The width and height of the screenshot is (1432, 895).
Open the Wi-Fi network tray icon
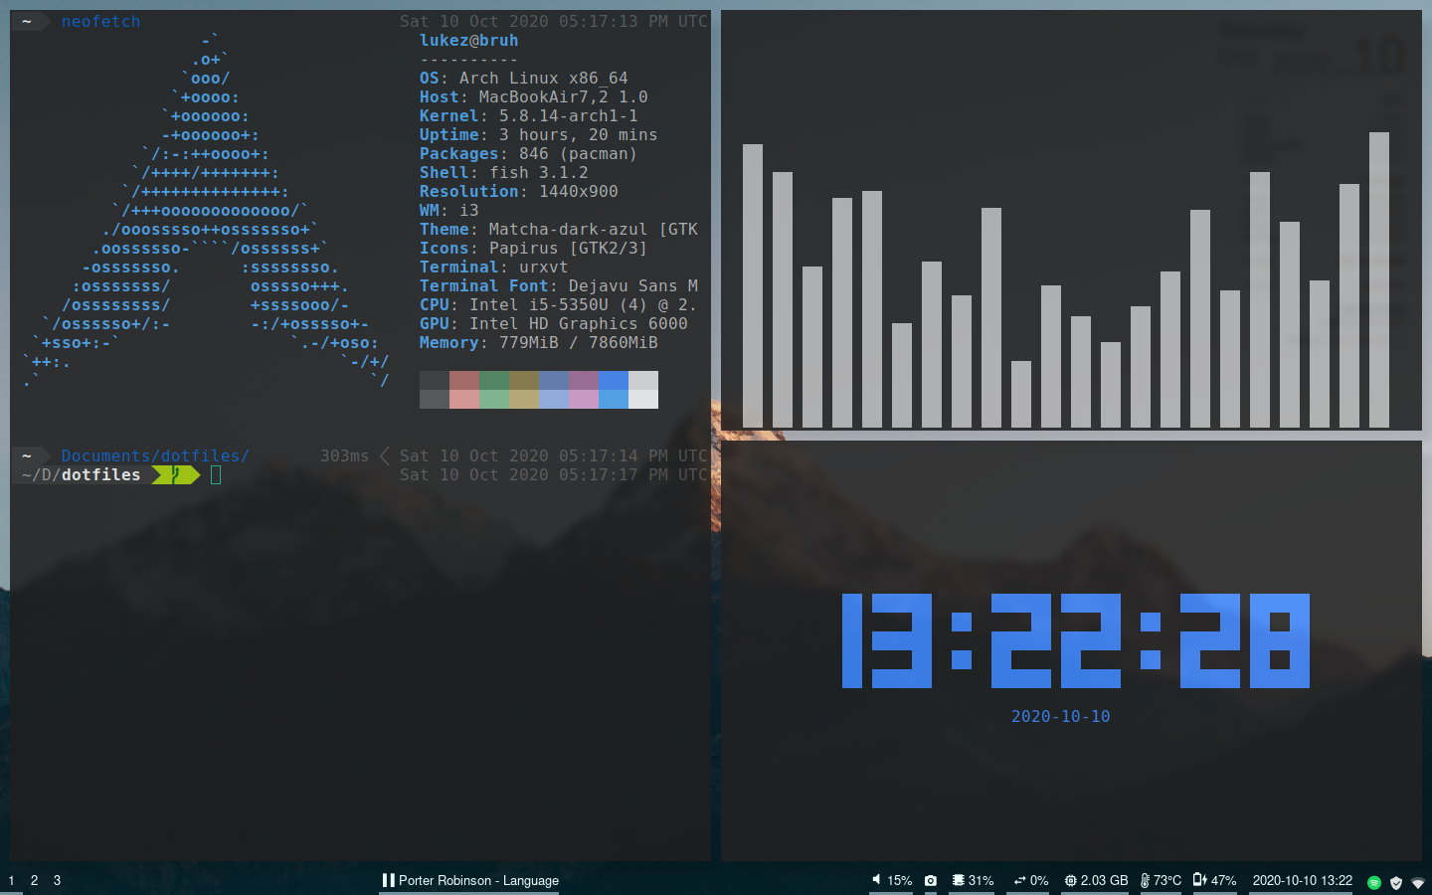click(x=1418, y=882)
